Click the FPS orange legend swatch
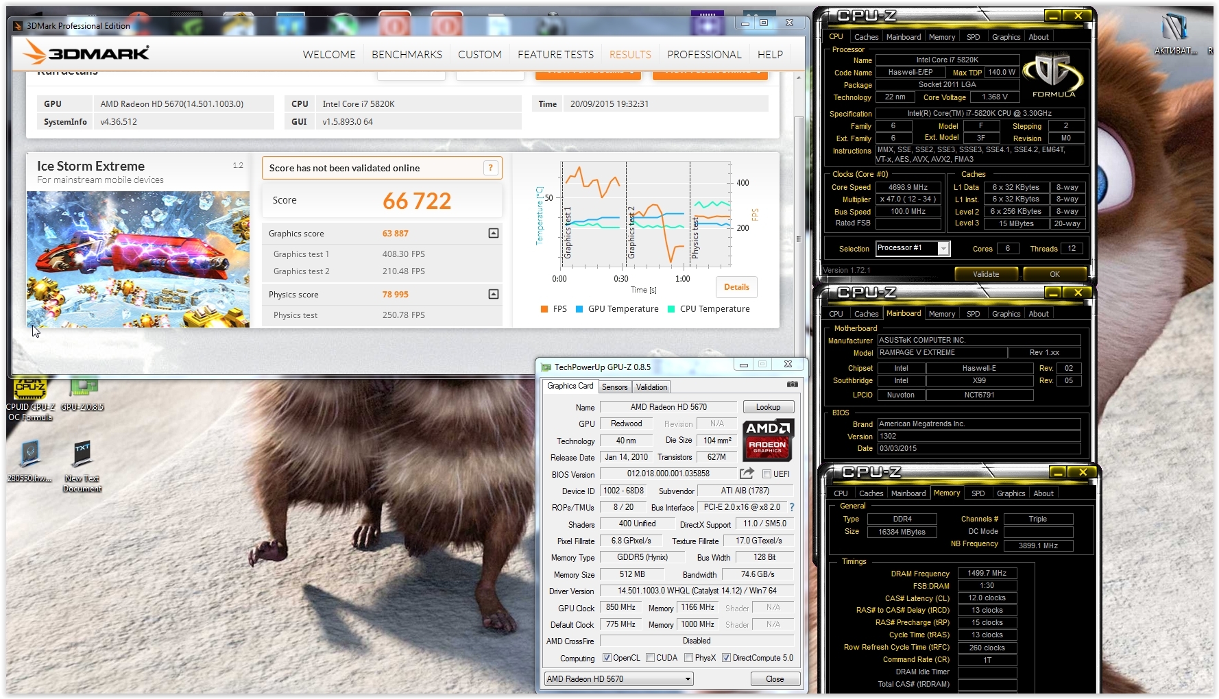This screenshot has height=699, width=1219. (x=544, y=309)
